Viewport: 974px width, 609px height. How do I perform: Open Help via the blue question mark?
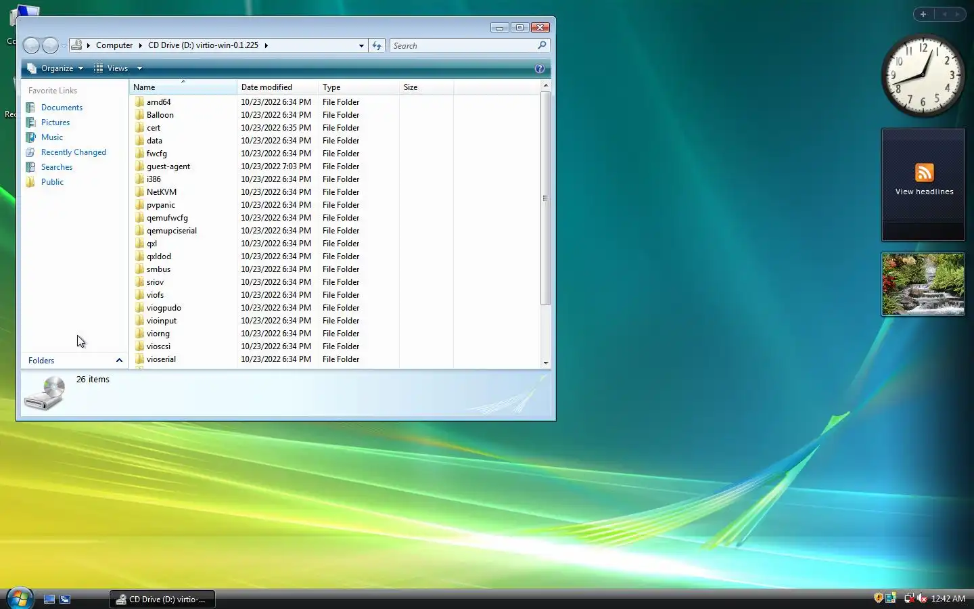click(539, 68)
